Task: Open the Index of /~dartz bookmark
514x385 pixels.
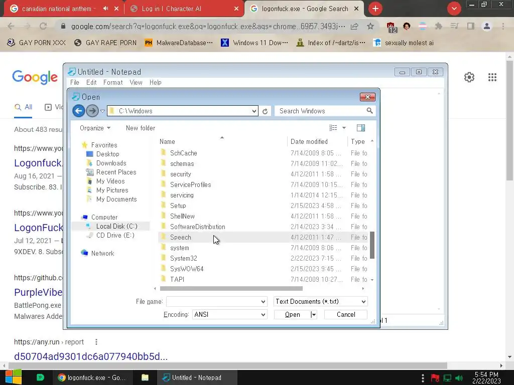Action: pos(330,43)
